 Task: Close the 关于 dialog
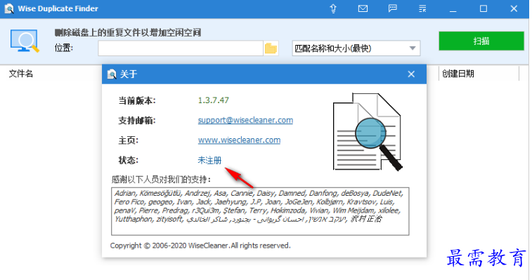click(x=411, y=74)
